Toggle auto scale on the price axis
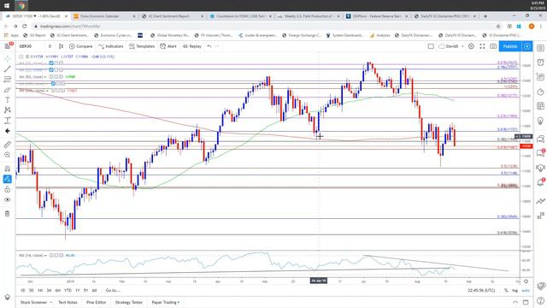 click(526, 290)
